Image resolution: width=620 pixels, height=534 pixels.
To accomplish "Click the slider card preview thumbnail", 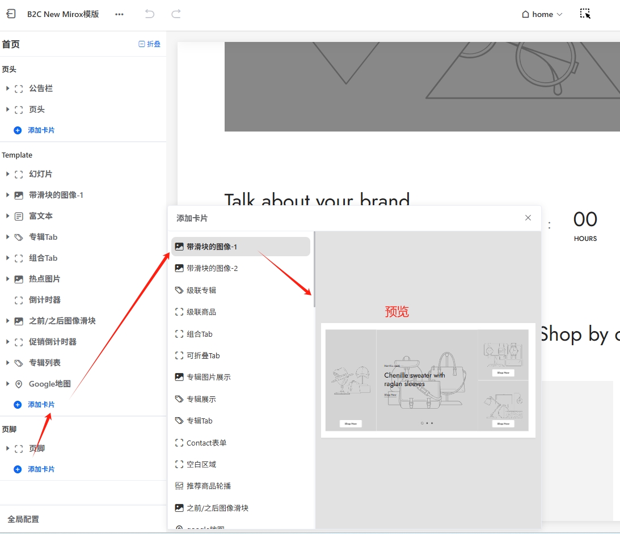I will pyautogui.click(x=428, y=380).
